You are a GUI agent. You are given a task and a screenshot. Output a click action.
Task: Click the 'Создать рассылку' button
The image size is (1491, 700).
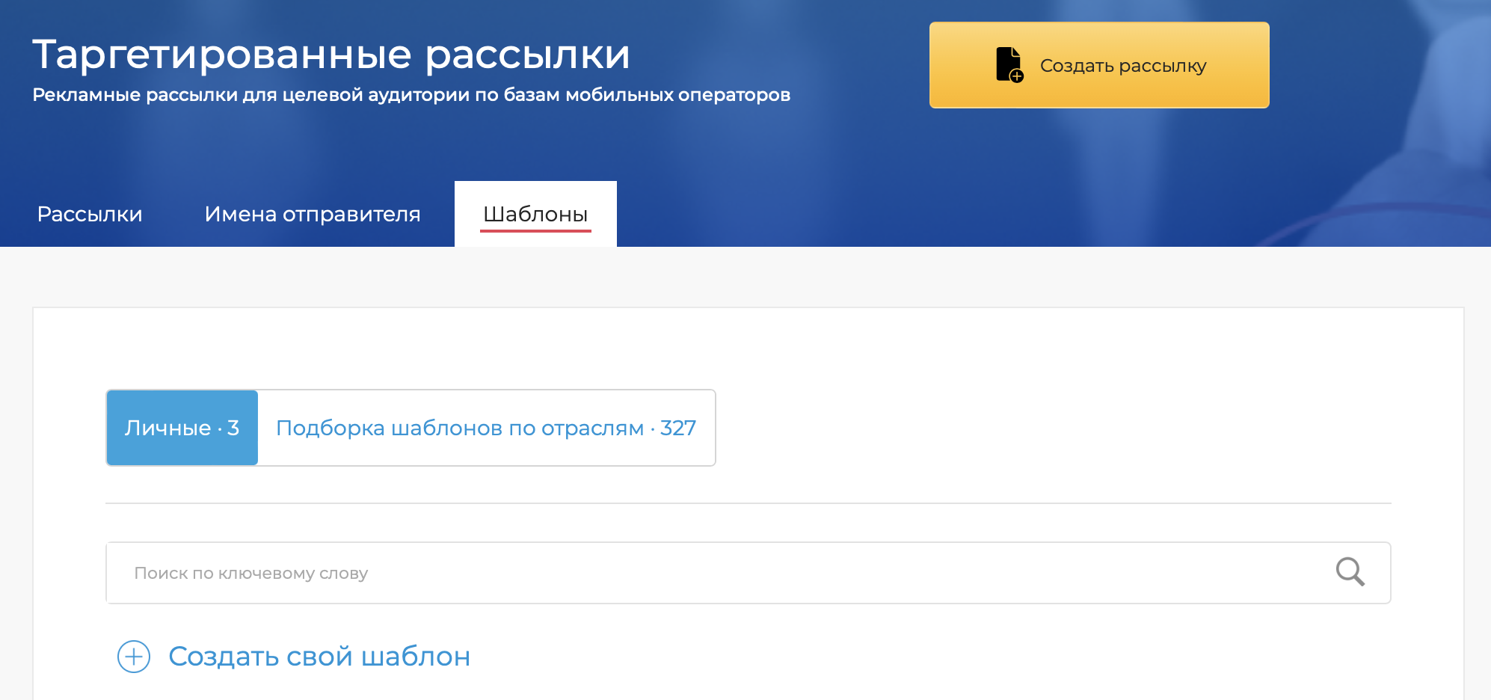(x=1098, y=65)
